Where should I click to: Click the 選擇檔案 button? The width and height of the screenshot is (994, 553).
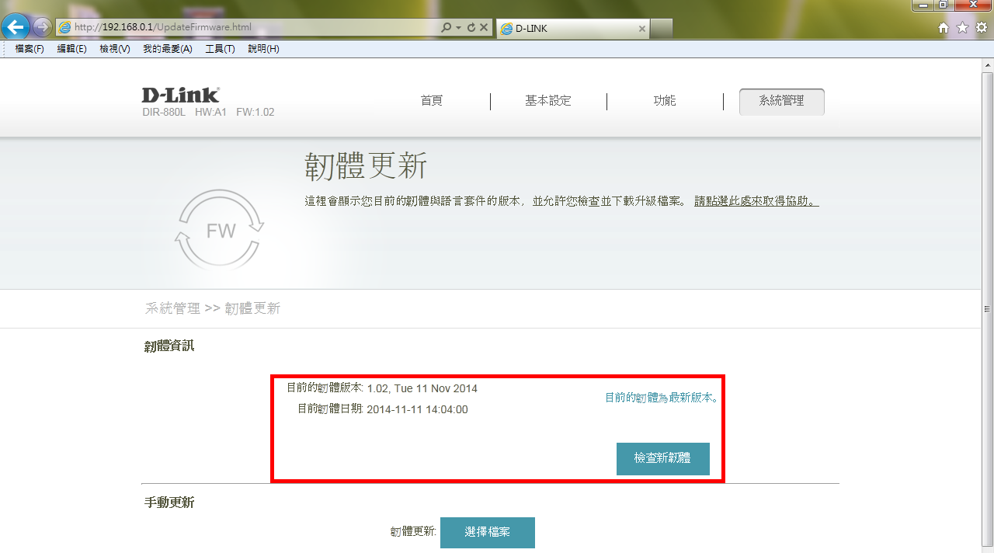tap(487, 532)
